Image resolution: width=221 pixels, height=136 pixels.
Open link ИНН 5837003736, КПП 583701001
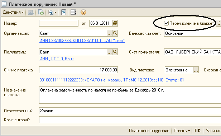(x=82, y=41)
